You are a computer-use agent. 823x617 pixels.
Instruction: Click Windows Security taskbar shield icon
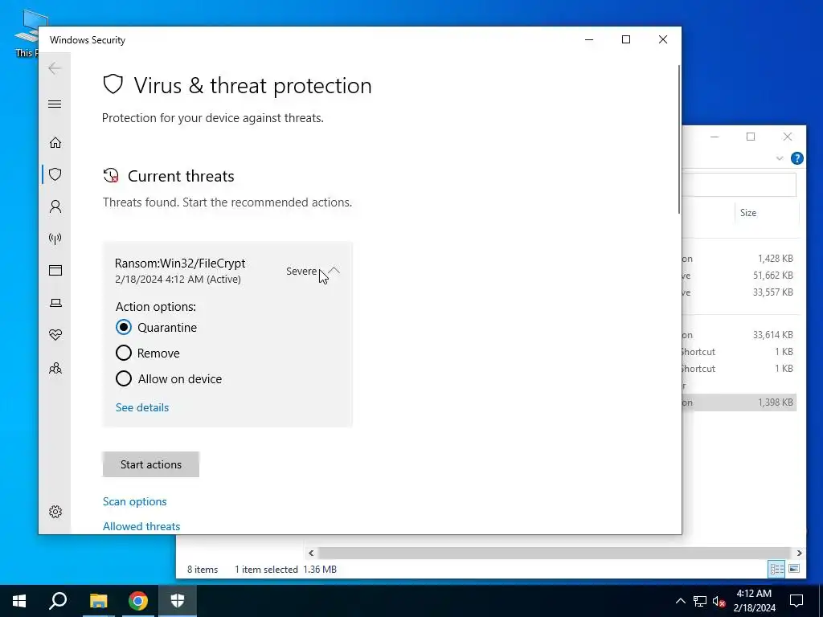pyautogui.click(x=178, y=601)
